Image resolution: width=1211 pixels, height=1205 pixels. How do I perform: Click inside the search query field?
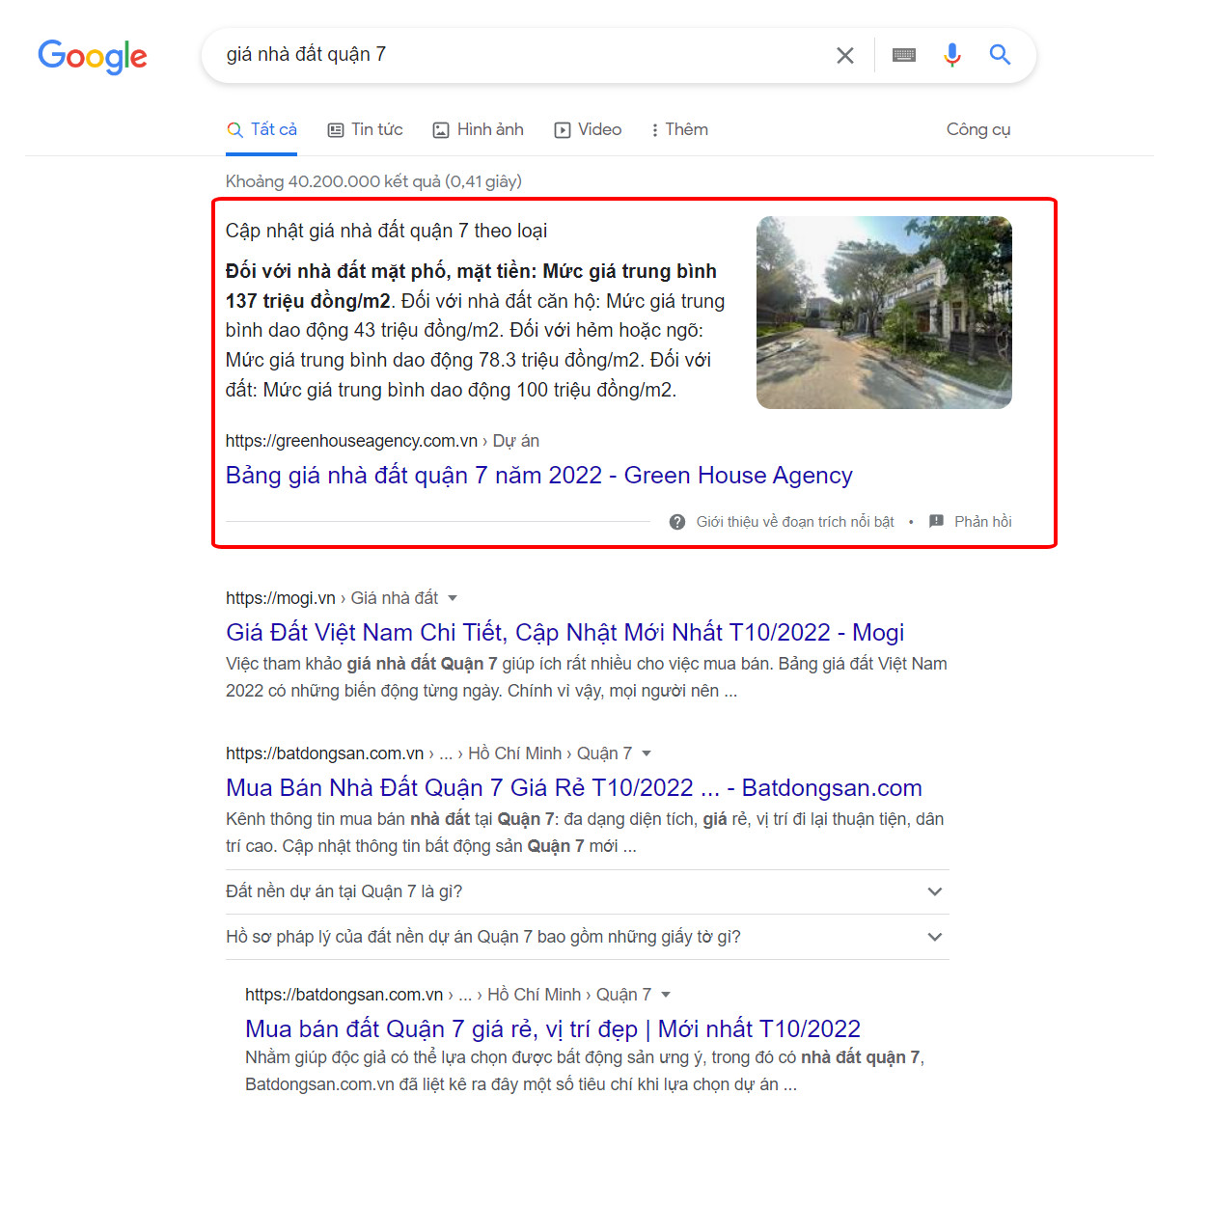(521, 55)
